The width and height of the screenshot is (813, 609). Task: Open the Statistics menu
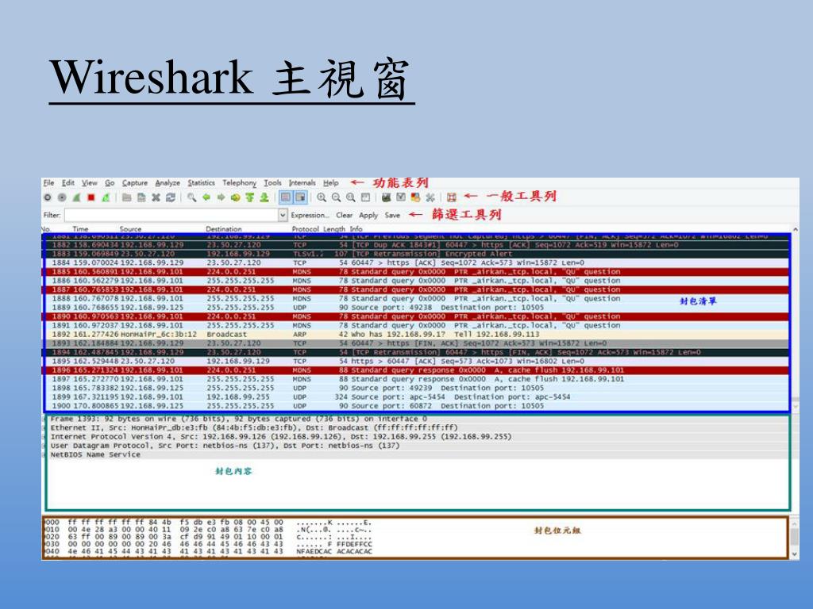tap(201, 183)
